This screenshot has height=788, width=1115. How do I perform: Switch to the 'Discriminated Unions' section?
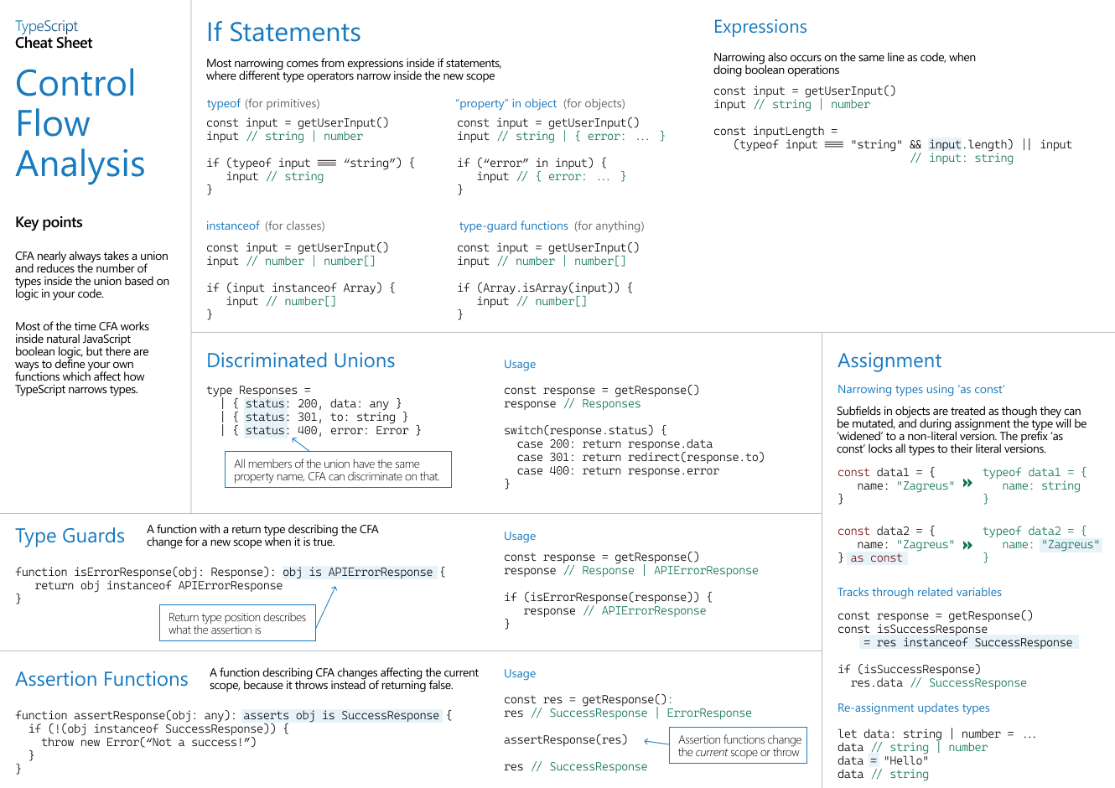[x=301, y=360]
